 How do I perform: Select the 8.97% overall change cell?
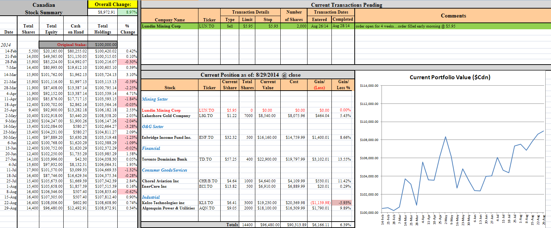pyautogui.click(x=128, y=12)
